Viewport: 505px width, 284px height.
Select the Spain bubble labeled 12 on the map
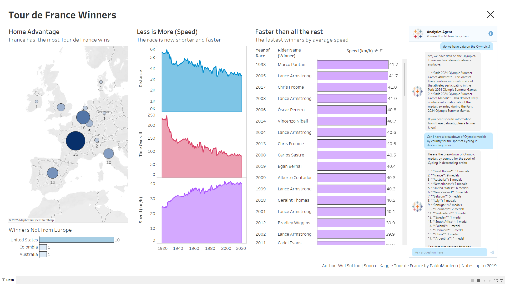53,173
